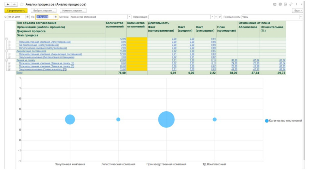309x172 pixels.
Task: Click yellow cell in Заявка на оплату row
Action: 137,60
